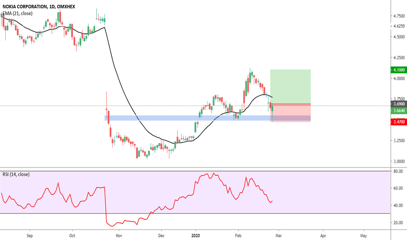Click the Sep date label on time axis
407x240 pixels.
point(30,236)
